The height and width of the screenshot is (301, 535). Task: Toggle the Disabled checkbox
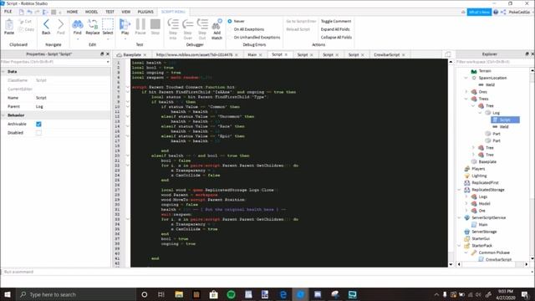38,133
